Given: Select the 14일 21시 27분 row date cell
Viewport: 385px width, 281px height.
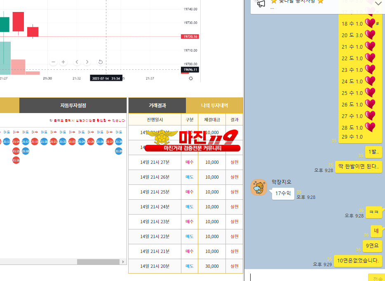Looking at the screenshot, I should coord(155,162).
